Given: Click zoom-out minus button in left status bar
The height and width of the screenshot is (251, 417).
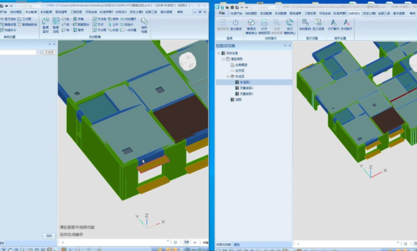Looking at the screenshot, I should coord(78,249).
